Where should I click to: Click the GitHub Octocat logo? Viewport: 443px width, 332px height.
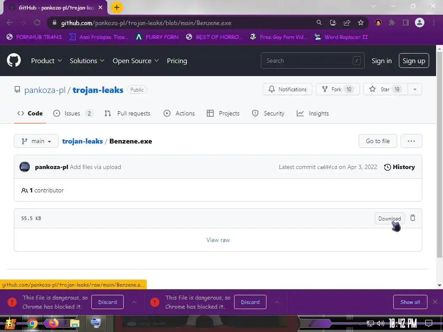[14, 60]
